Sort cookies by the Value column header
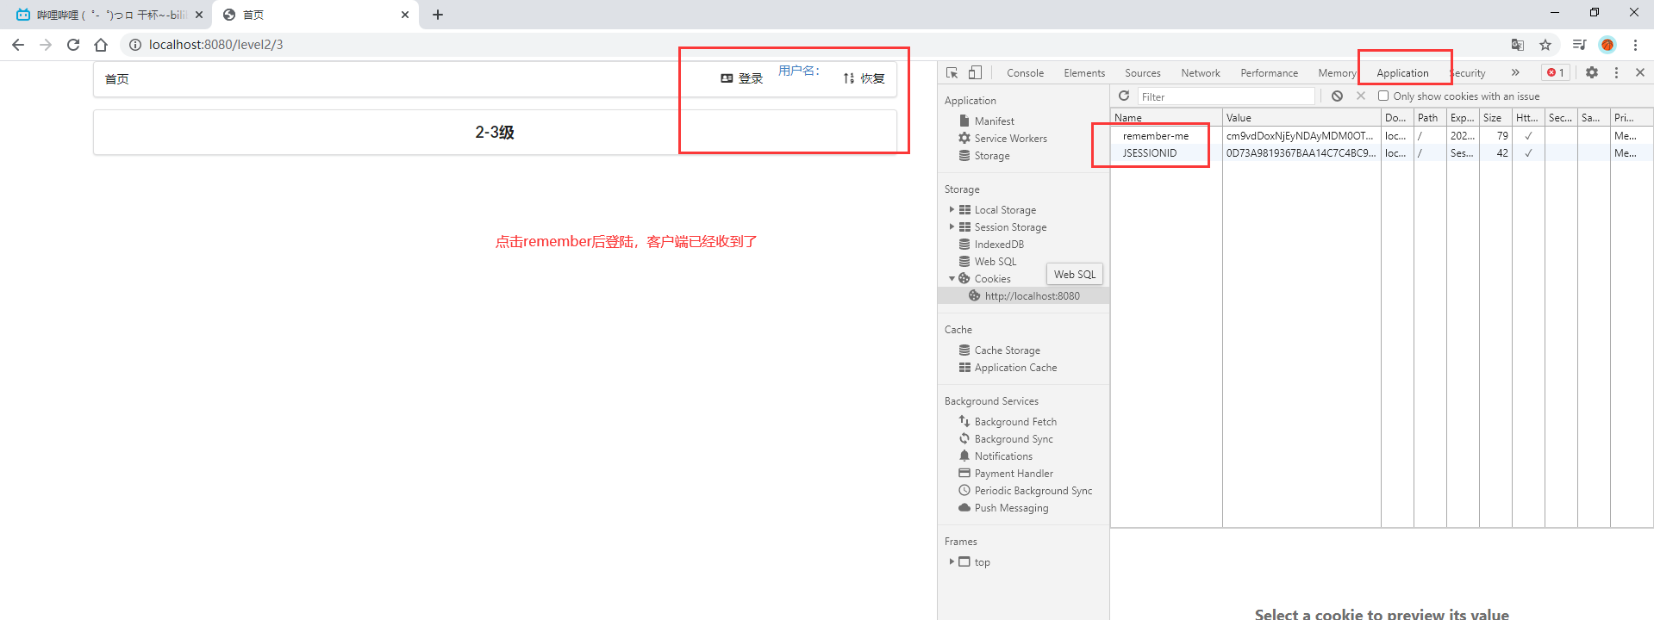Viewport: 1654px width, 620px height. (1301, 118)
